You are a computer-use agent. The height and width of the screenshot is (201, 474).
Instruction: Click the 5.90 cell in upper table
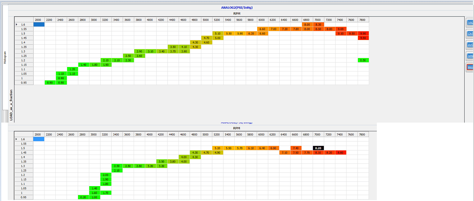click(x=240, y=33)
